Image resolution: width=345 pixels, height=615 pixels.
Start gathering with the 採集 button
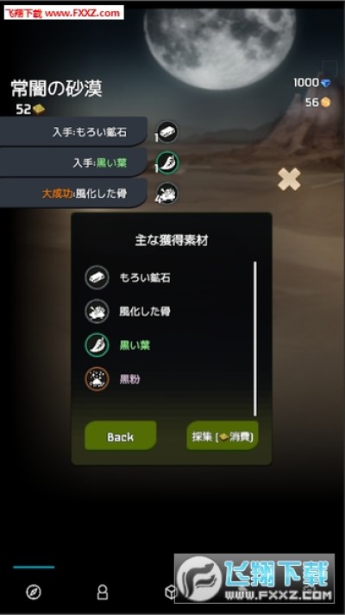coord(223,435)
